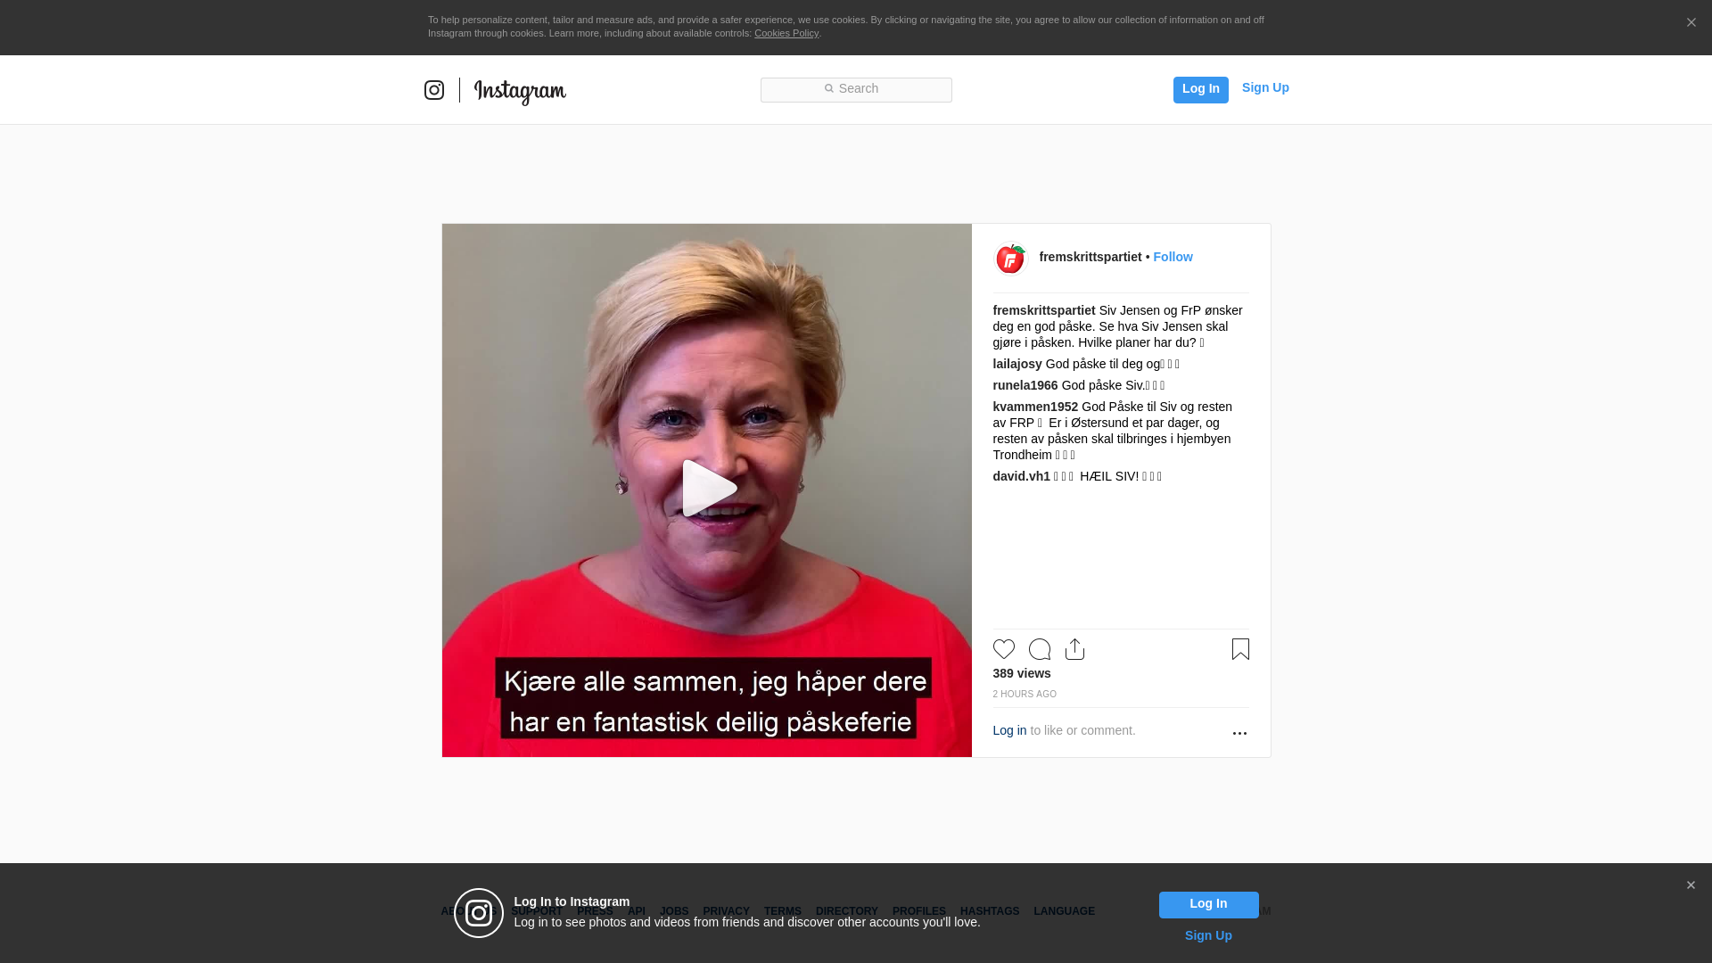Open david.vh1 commenter profile
The height and width of the screenshot is (963, 1712).
[x=1021, y=476]
